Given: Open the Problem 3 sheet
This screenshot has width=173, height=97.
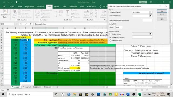Looking at the screenshot, I should 37,87.
